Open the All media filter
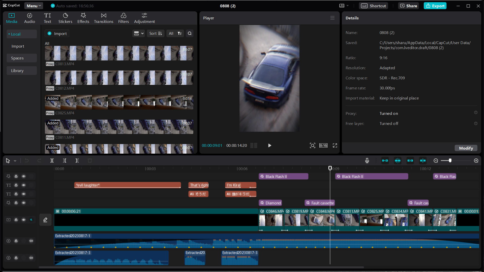Image resolution: width=484 pixels, height=272 pixels. click(x=175, y=33)
